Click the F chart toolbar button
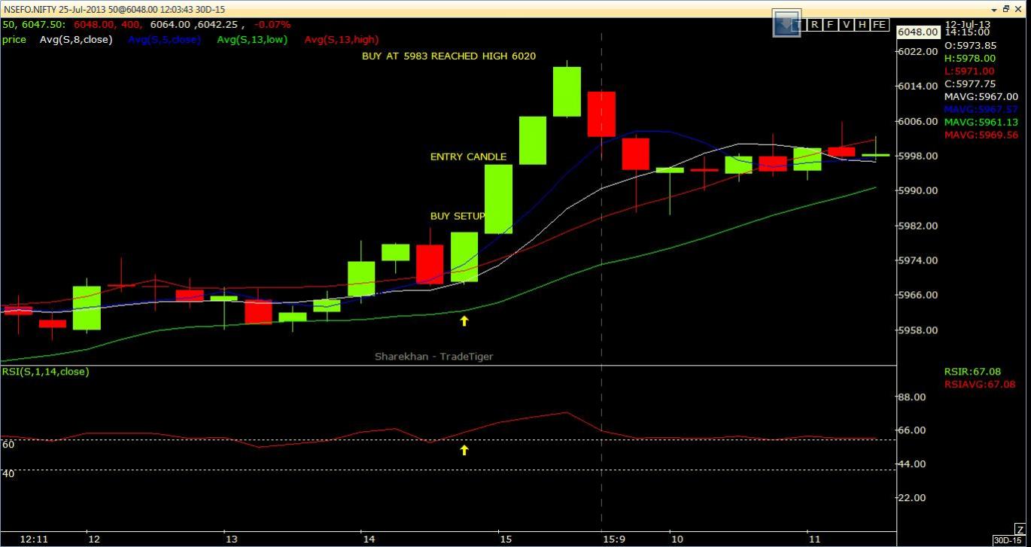 pyautogui.click(x=830, y=25)
